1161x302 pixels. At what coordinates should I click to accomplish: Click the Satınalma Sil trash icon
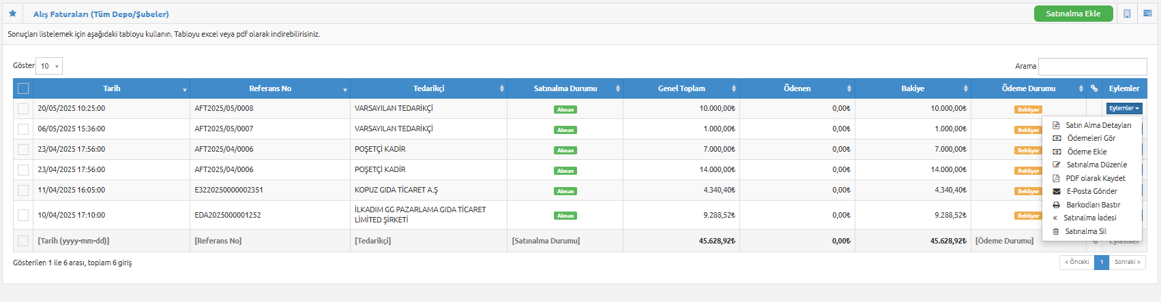(1056, 231)
